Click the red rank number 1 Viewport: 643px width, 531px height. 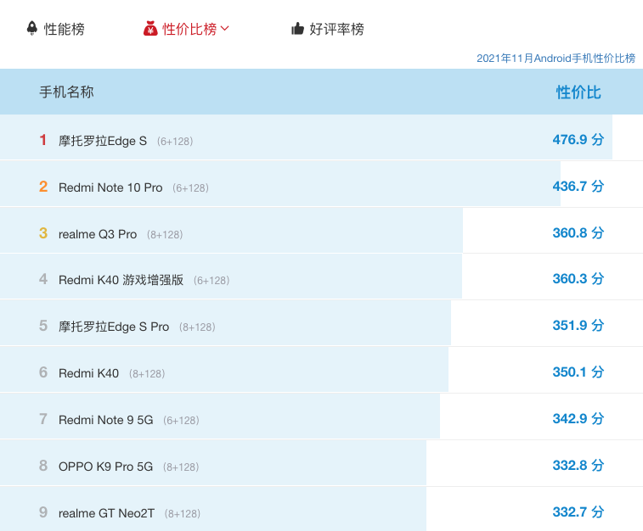coord(43,140)
